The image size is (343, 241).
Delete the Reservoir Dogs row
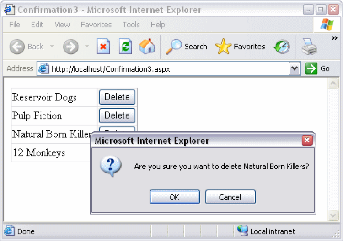click(117, 97)
